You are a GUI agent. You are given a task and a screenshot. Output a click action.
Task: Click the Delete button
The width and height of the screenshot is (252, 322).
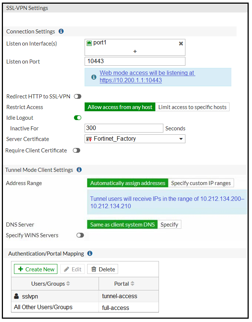click(103, 269)
